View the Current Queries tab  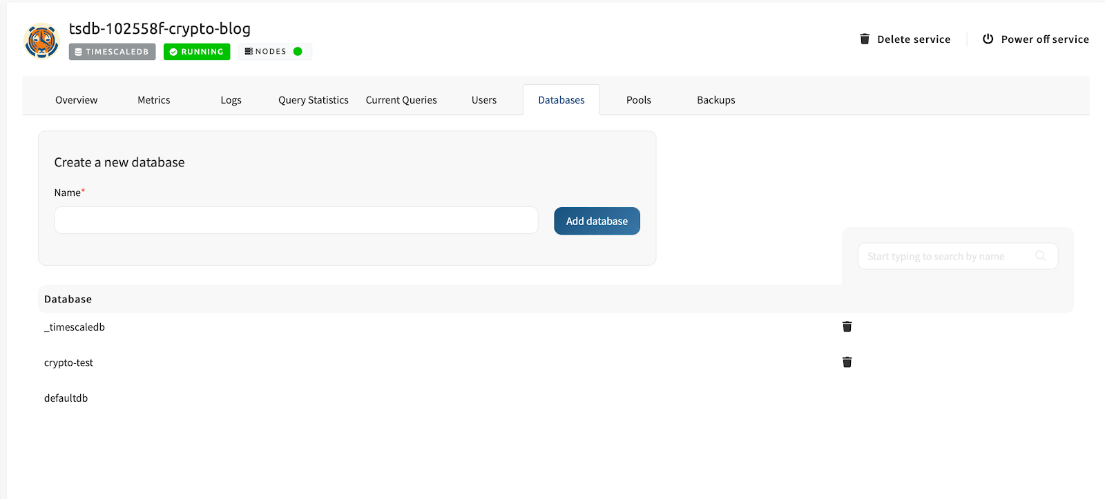401,100
